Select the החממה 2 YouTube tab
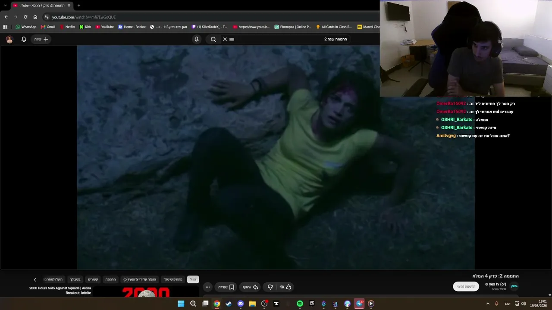The image size is (552, 310). tap(42, 5)
